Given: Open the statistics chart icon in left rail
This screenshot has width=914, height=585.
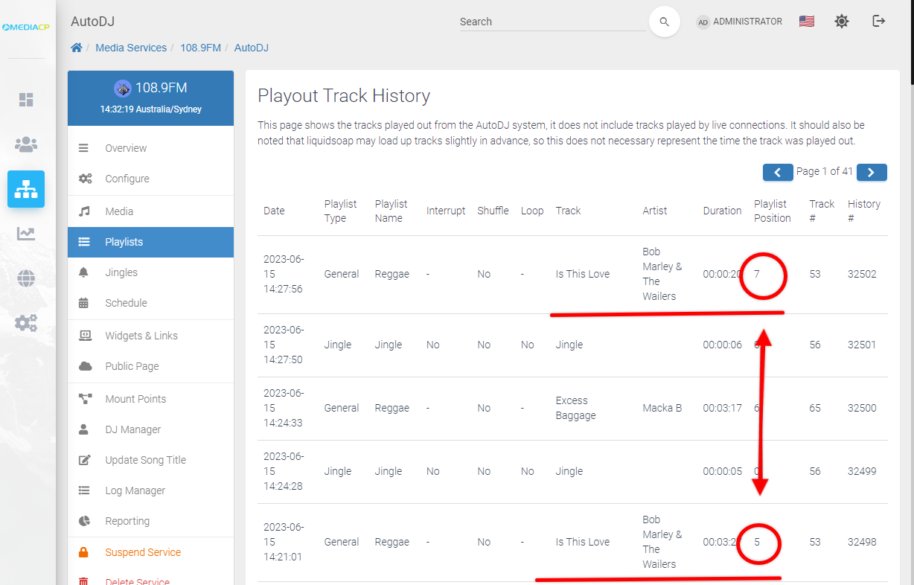Looking at the screenshot, I should click(x=26, y=234).
